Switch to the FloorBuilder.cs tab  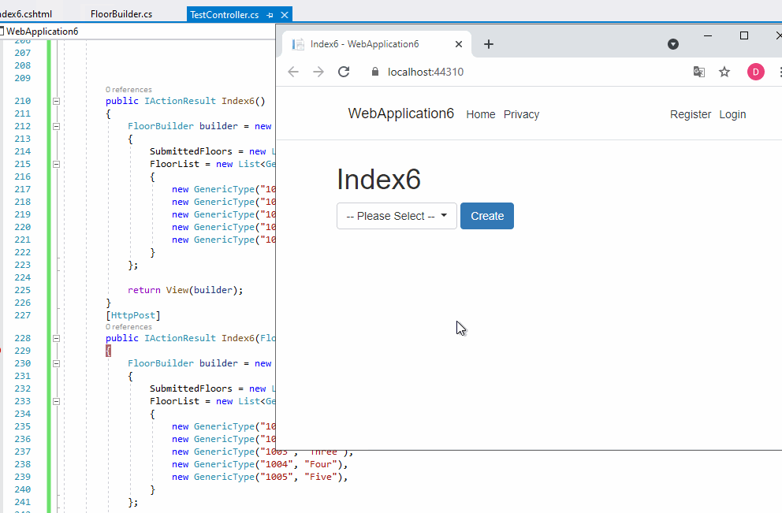(121, 15)
